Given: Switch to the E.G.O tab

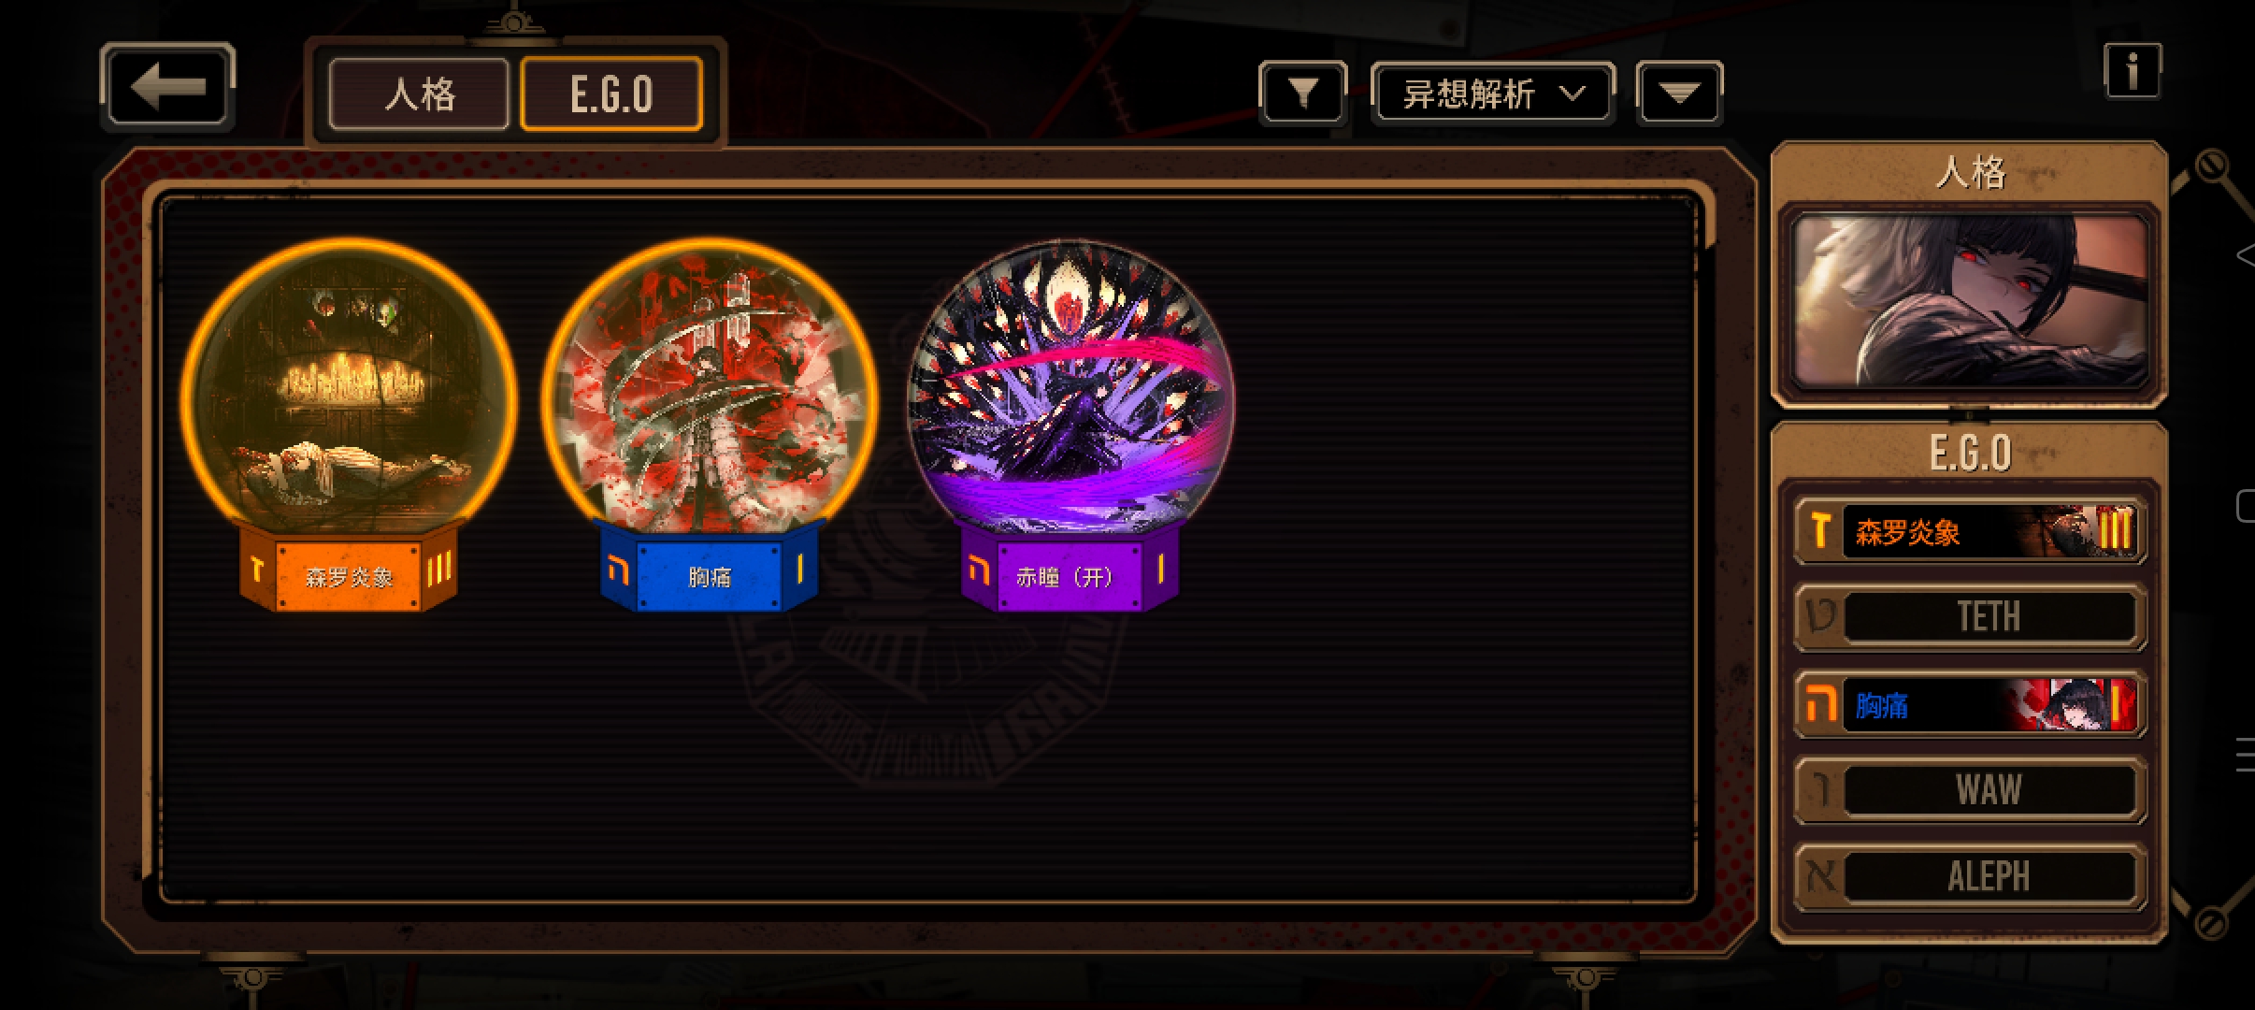Looking at the screenshot, I should 611,94.
